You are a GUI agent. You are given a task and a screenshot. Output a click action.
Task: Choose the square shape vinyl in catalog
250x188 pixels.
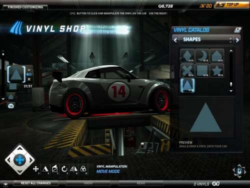[202, 70]
